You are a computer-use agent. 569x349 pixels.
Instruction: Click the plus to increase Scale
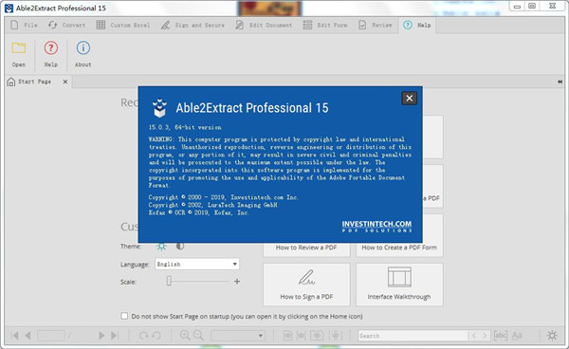pyautogui.click(x=237, y=281)
